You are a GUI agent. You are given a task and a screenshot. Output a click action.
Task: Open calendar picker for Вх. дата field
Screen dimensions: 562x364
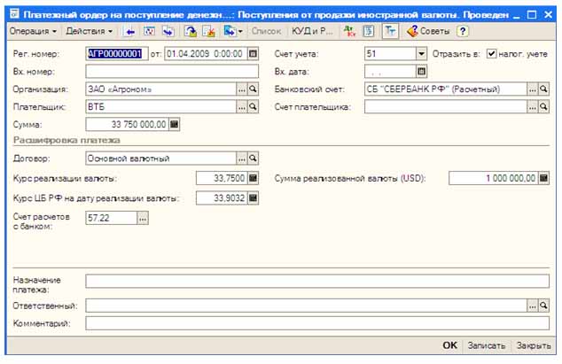(x=421, y=72)
